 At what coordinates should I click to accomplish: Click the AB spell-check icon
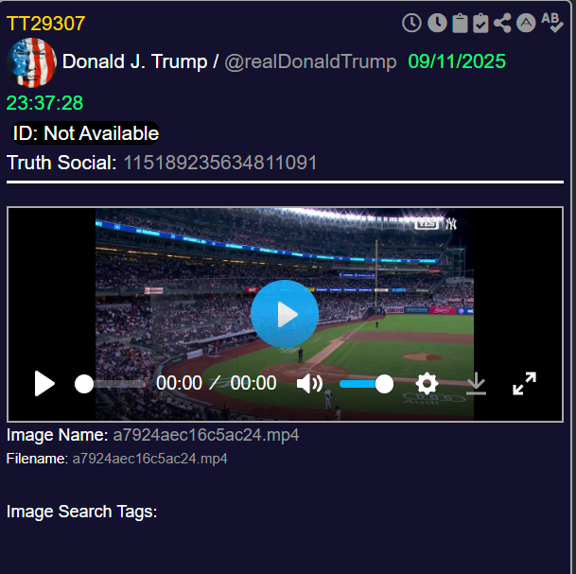click(552, 23)
